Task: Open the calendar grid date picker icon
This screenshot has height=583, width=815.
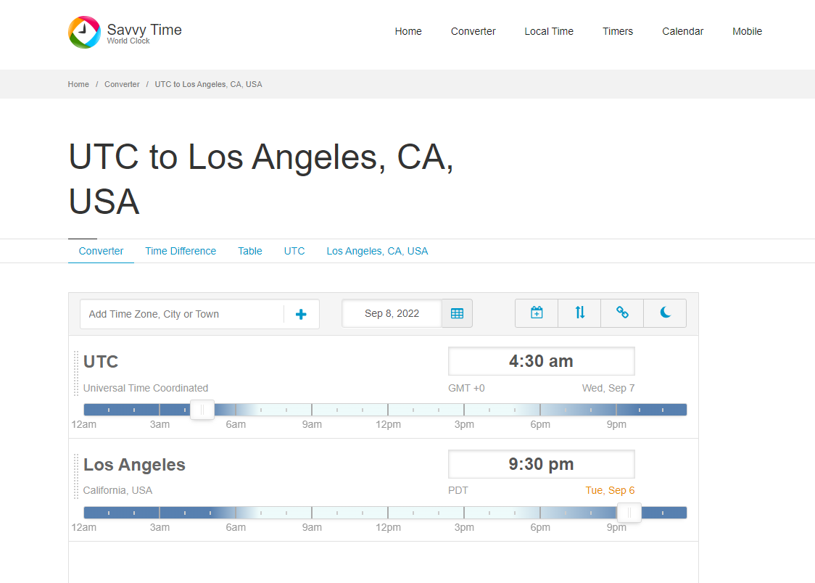Action: (x=457, y=313)
